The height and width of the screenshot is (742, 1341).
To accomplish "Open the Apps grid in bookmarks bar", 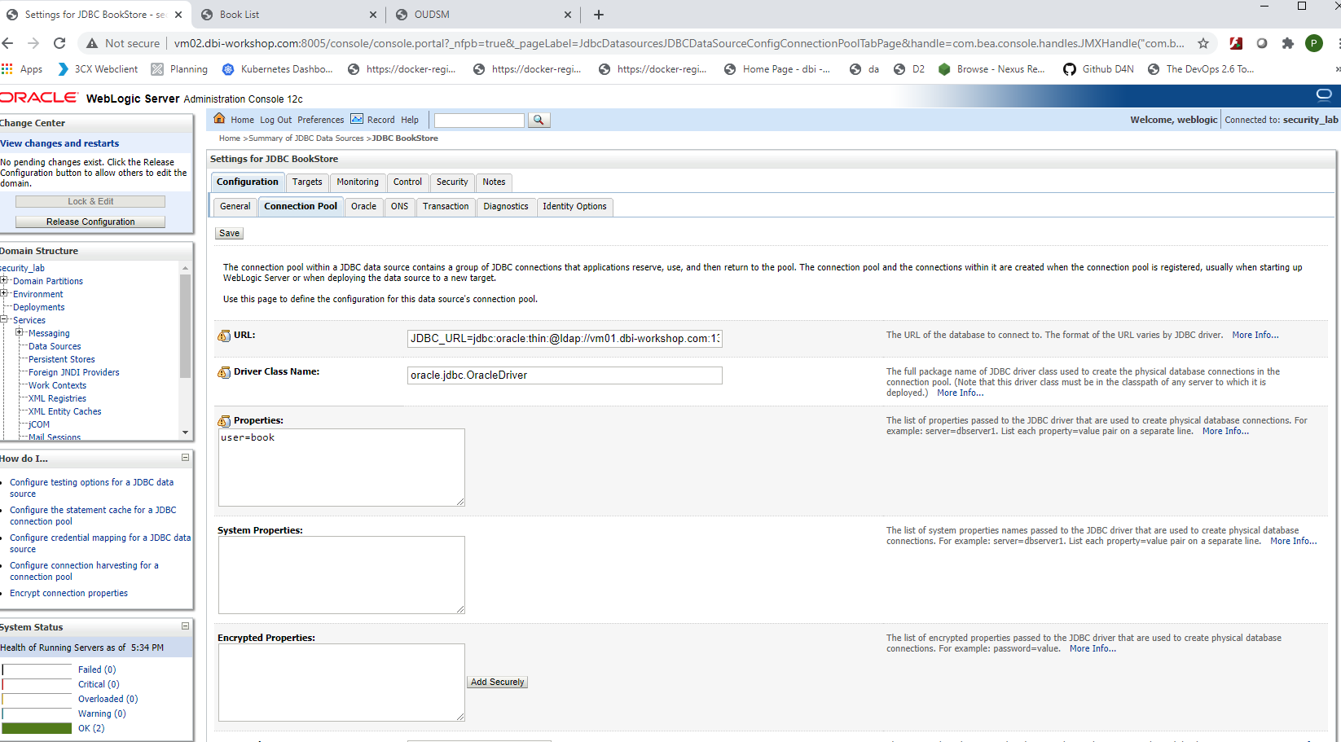I will (x=22, y=69).
